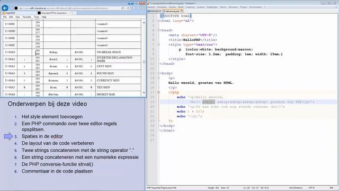Click the title HalloPHP code line
The width and height of the screenshot is (339, 191).
pos(193,40)
